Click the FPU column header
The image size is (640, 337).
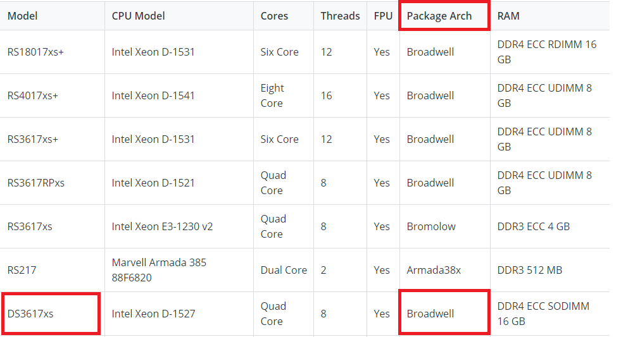pos(383,16)
